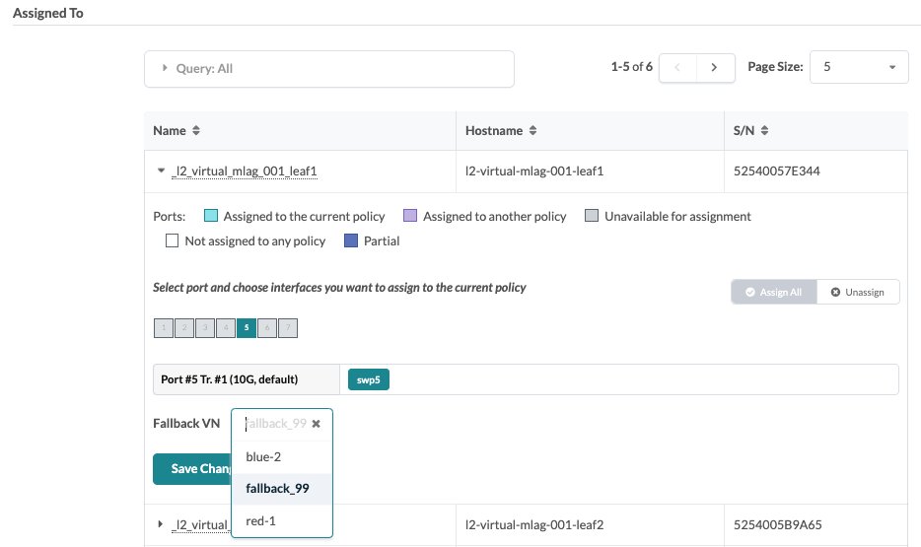Expand the Query: All filter
The width and height of the screenshot is (921, 547).
329,69
